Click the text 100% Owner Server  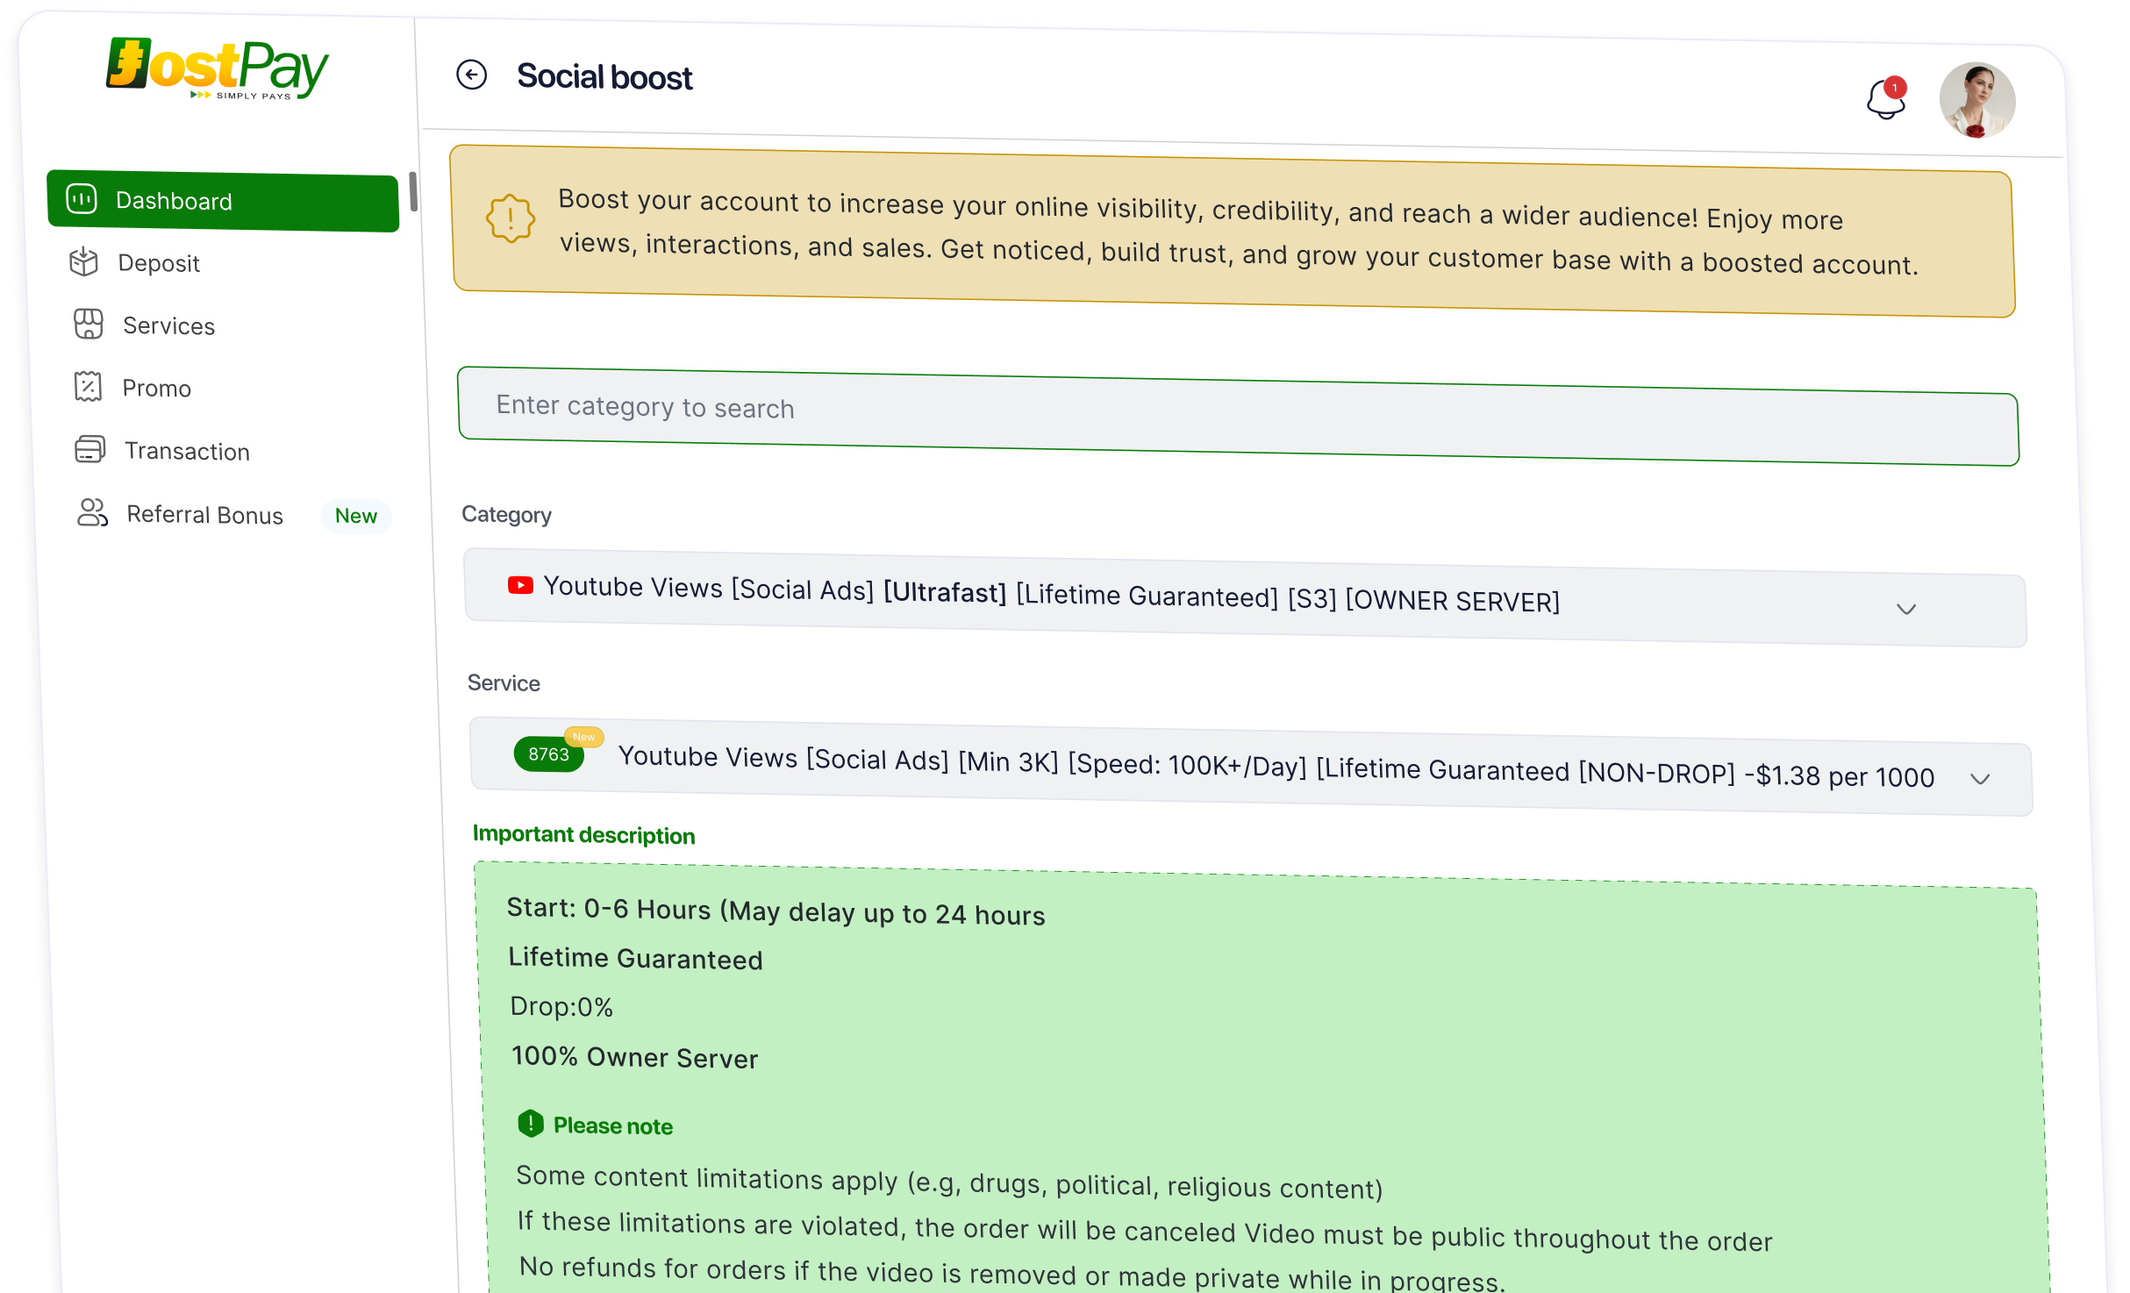click(x=635, y=1057)
